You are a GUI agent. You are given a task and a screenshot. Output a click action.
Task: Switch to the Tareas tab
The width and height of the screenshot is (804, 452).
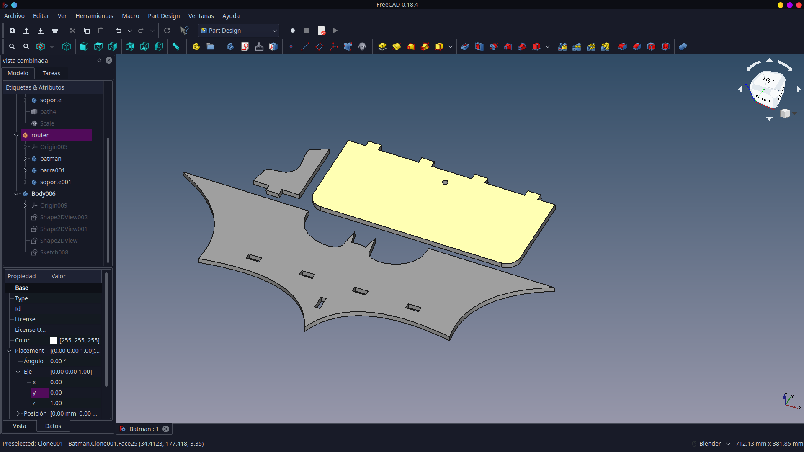[52, 73]
